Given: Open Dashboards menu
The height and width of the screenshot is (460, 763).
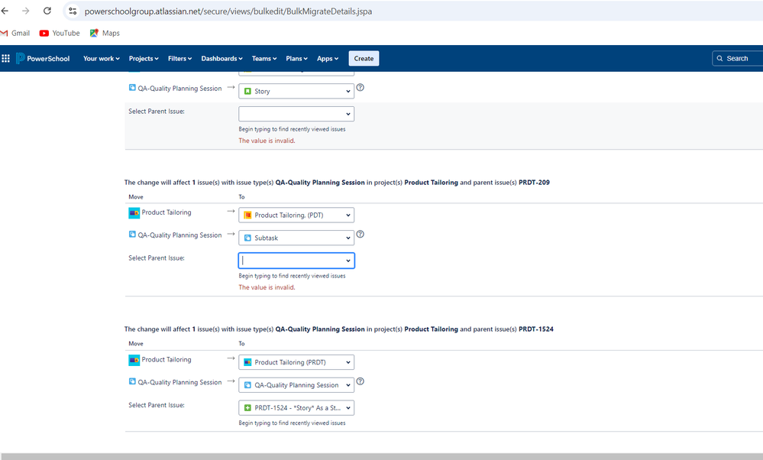Looking at the screenshot, I should tap(221, 58).
